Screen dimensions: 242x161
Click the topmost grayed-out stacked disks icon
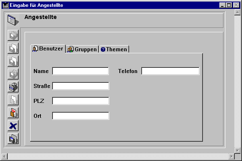(13, 36)
